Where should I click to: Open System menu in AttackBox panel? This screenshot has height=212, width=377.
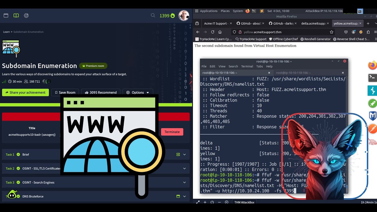point(238,11)
